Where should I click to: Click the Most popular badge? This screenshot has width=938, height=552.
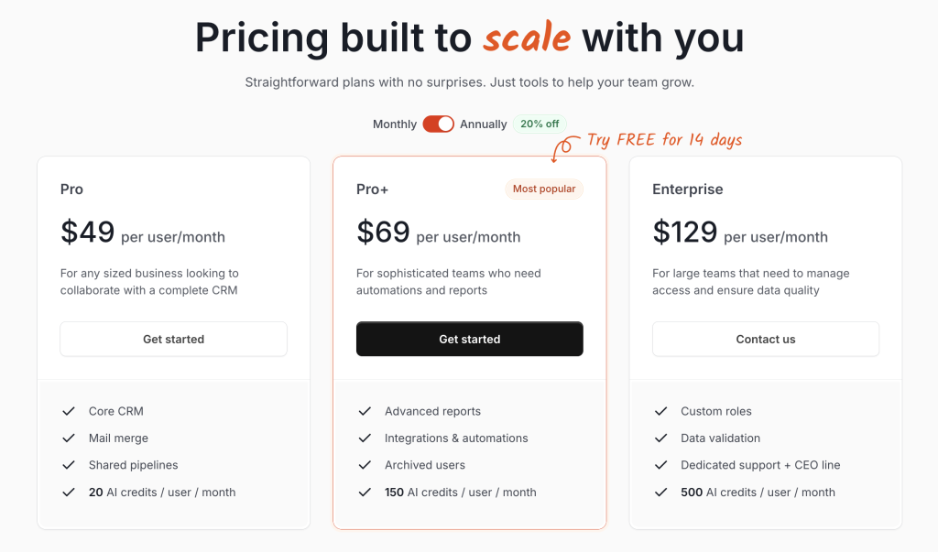click(544, 189)
